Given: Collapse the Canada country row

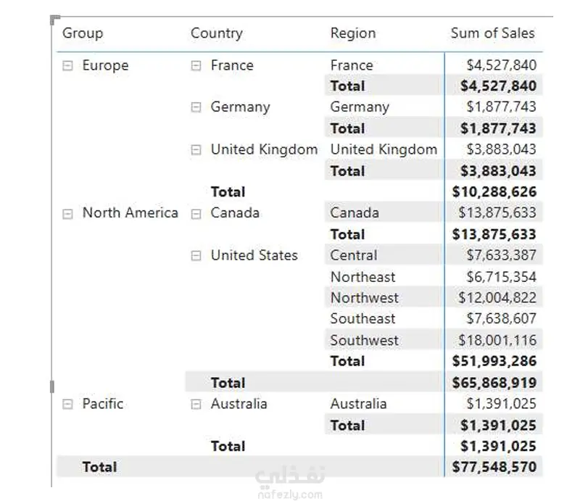Looking at the screenshot, I should [x=196, y=214].
